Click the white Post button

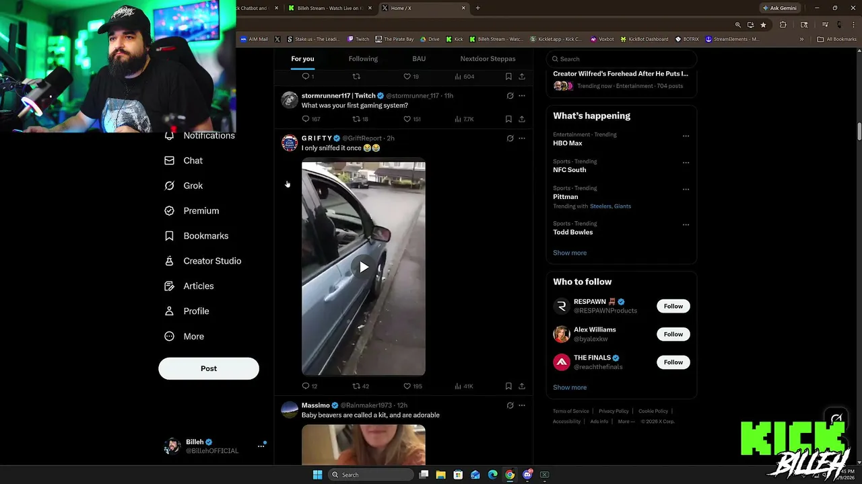tap(209, 368)
